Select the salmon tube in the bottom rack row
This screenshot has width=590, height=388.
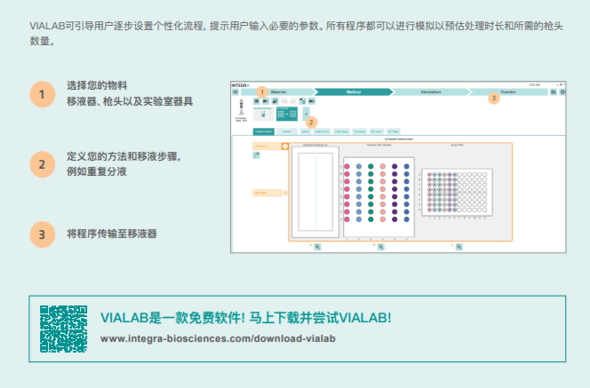point(383,219)
